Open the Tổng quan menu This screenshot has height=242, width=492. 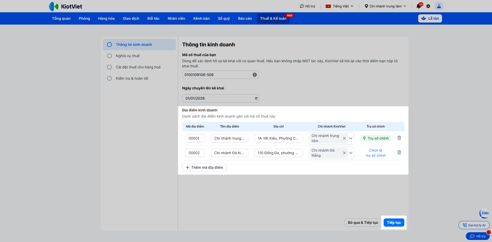(x=61, y=18)
